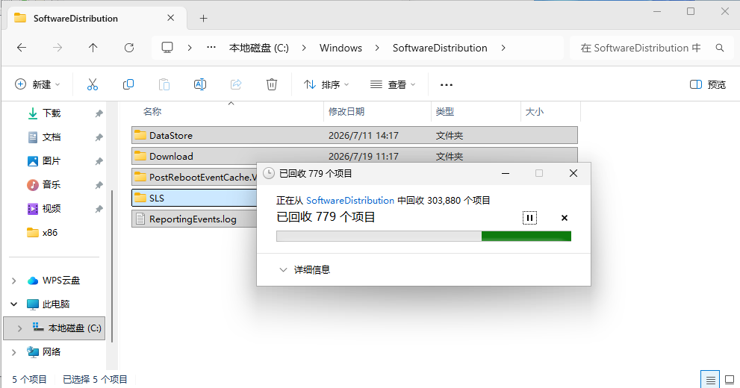Image resolution: width=740 pixels, height=388 pixels.
Task: Open 视频 in quick access
Action: [51, 208]
